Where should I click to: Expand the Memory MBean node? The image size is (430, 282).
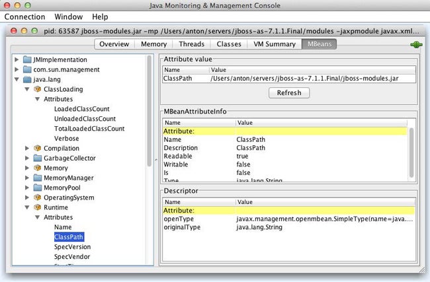[27, 168]
